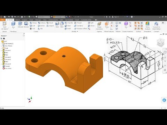Expand the View: Master node
The height and width of the screenshot is (125, 167).
pyautogui.click(x=1, y=46)
